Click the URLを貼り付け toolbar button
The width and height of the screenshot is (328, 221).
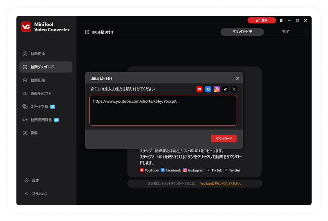point(99,32)
